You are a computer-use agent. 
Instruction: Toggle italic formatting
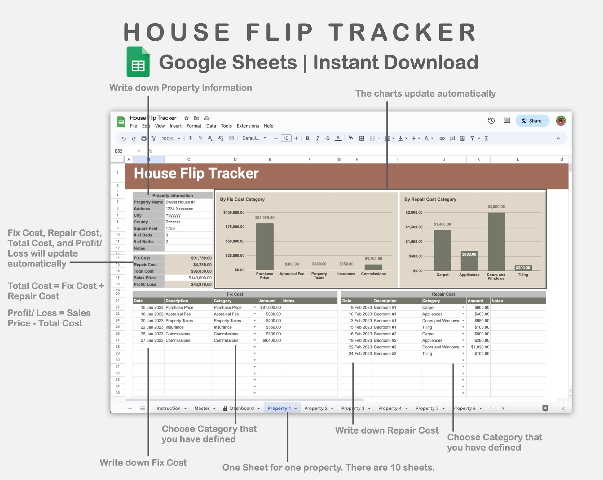point(318,138)
